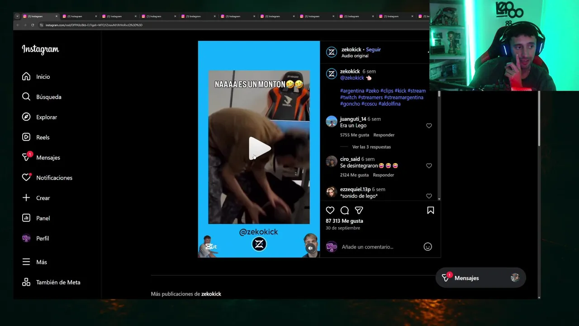The height and width of the screenshot is (326, 579).
Task: Click the browser address bar URL
Action: (94, 25)
